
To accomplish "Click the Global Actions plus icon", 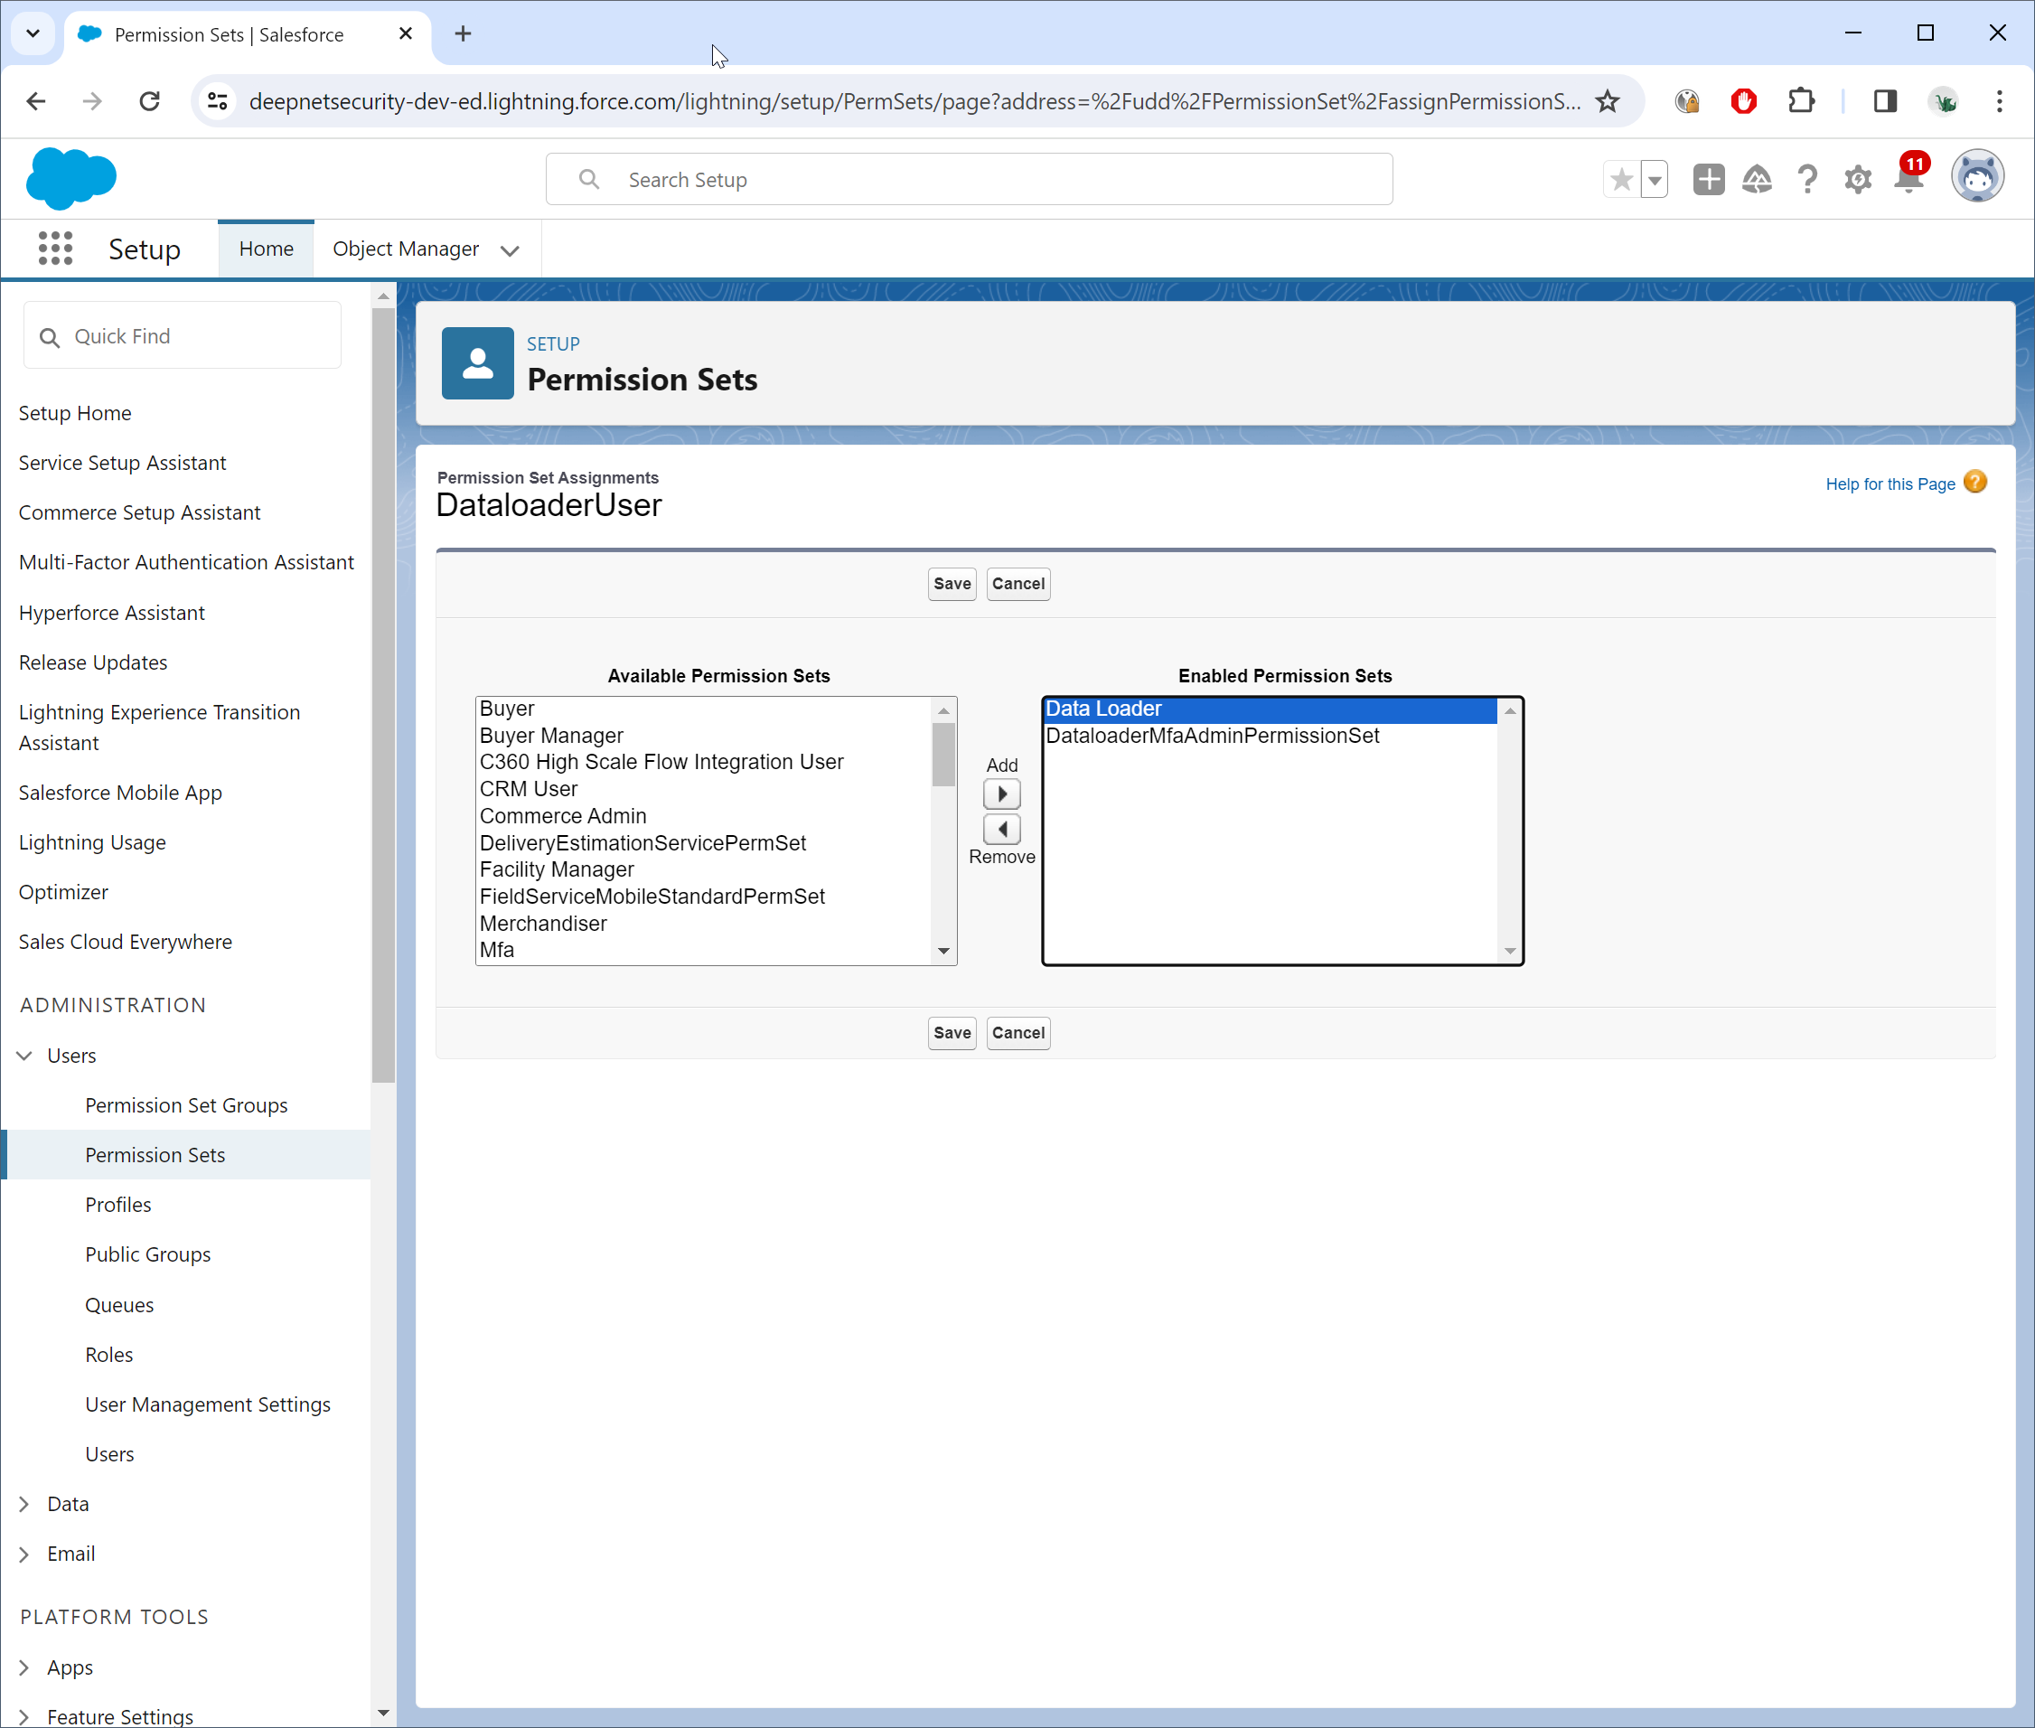I will [x=1708, y=179].
